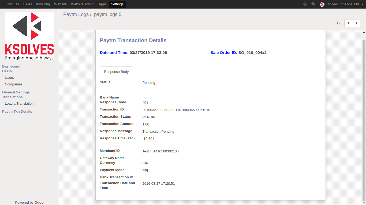Switch to the Response Body tab
The image size is (366, 205).
[x=116, y=72]
